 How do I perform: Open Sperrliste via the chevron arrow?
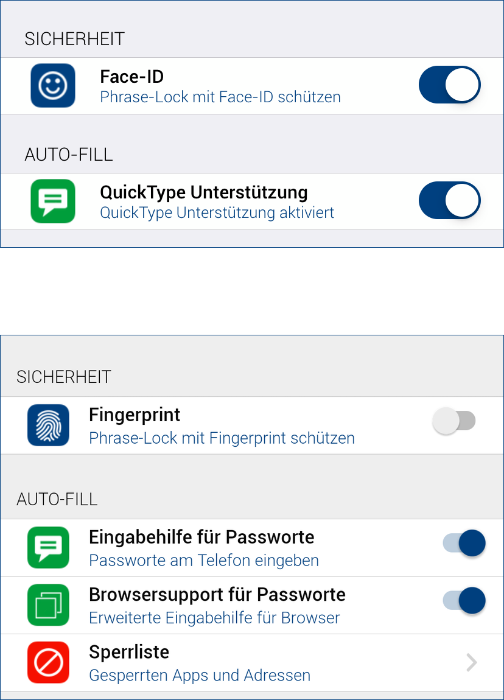(471, 662)
